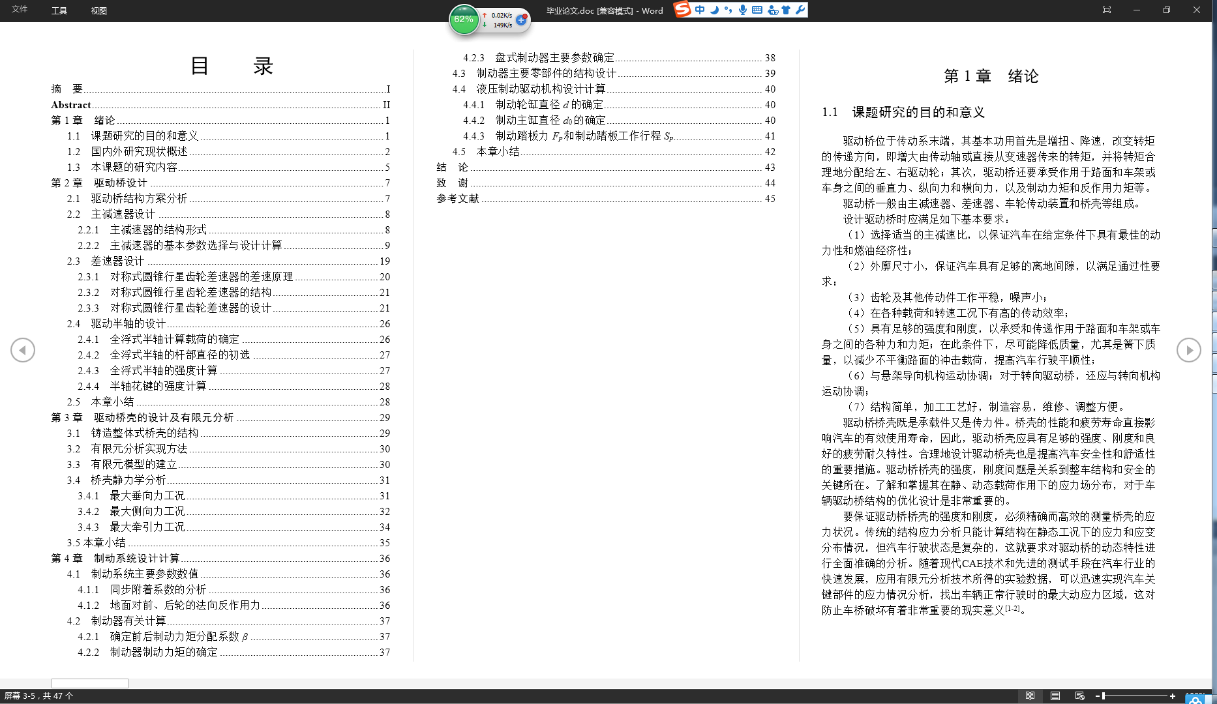Toggle full-screen auto-hide reading toolbar

(x=1107, y=10)
